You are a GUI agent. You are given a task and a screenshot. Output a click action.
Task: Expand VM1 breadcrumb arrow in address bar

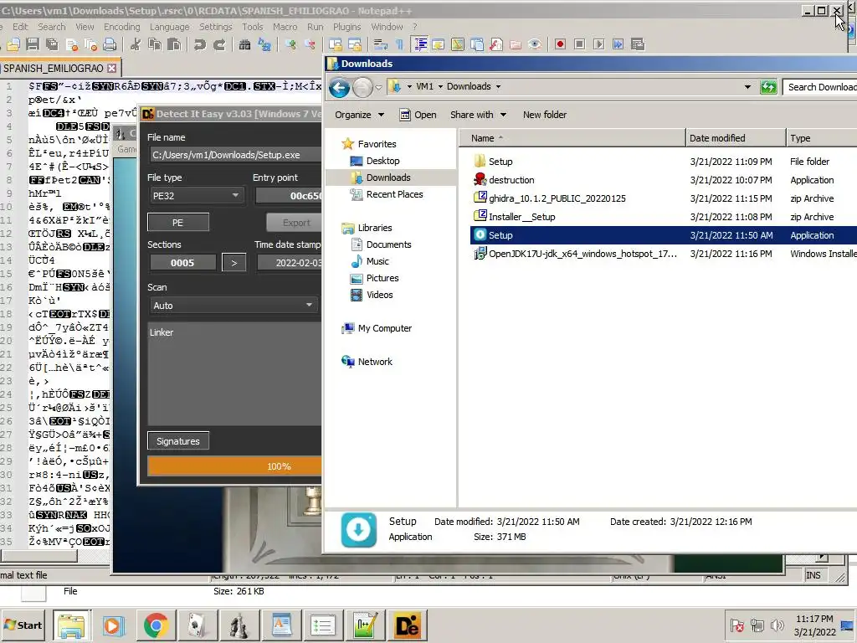coord(440,86)
